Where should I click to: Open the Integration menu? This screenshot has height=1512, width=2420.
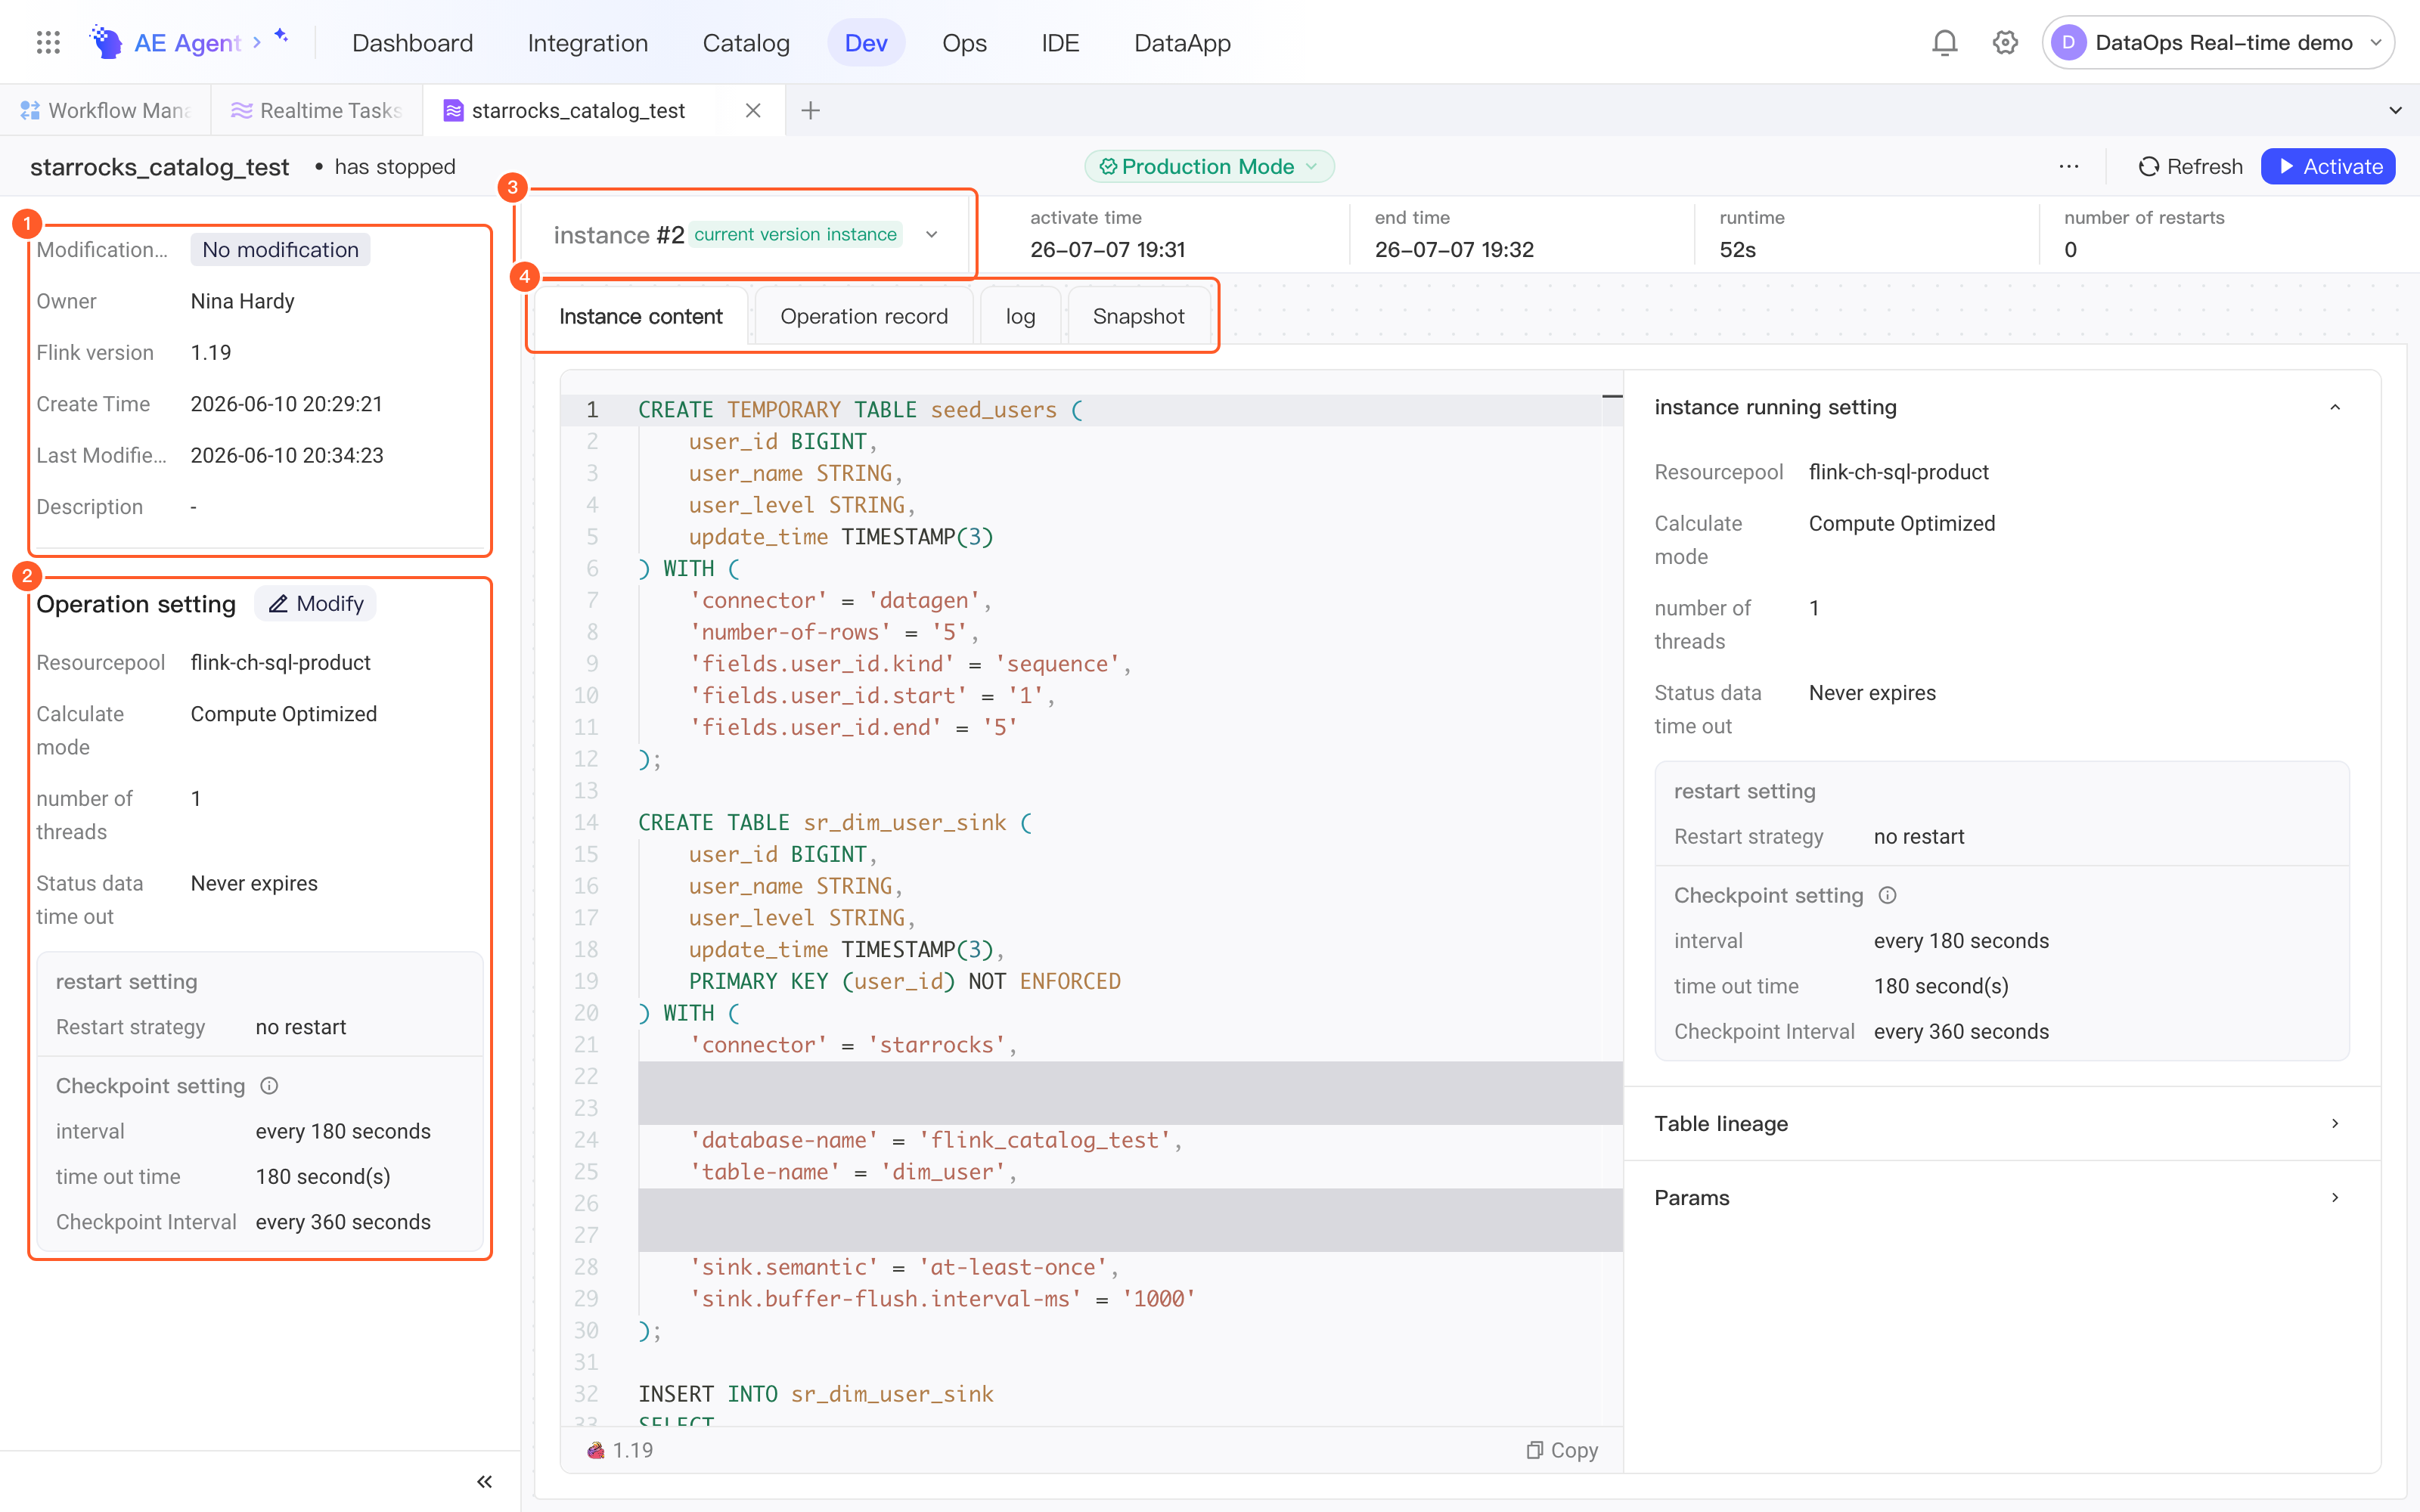click(587, 43)
